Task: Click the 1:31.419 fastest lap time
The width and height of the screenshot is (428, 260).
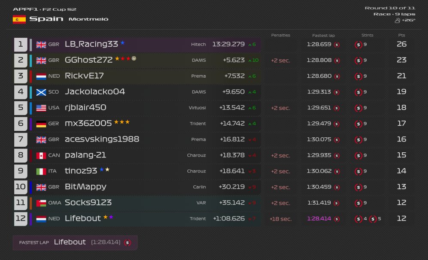Action: [319, 203]
